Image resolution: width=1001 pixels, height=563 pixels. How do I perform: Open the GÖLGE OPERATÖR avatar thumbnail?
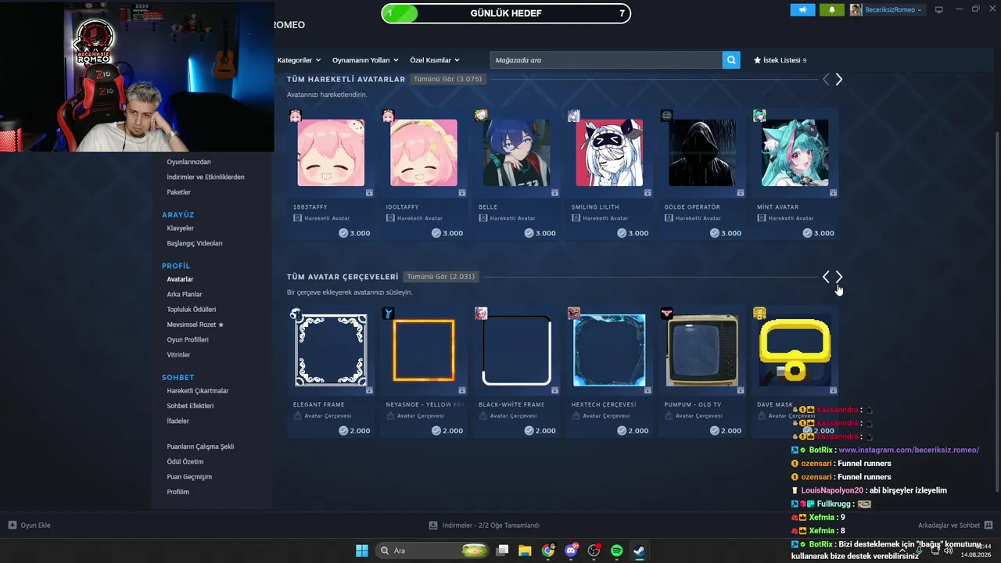pyautogui.click(x=702, y=152)
